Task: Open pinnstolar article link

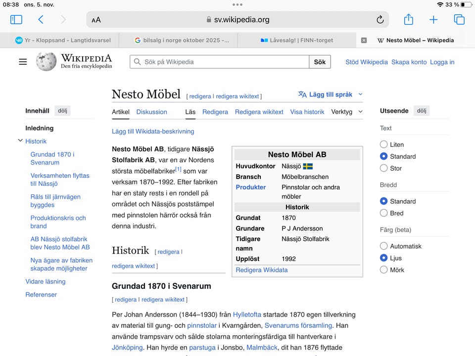Action: pos(202,325)
